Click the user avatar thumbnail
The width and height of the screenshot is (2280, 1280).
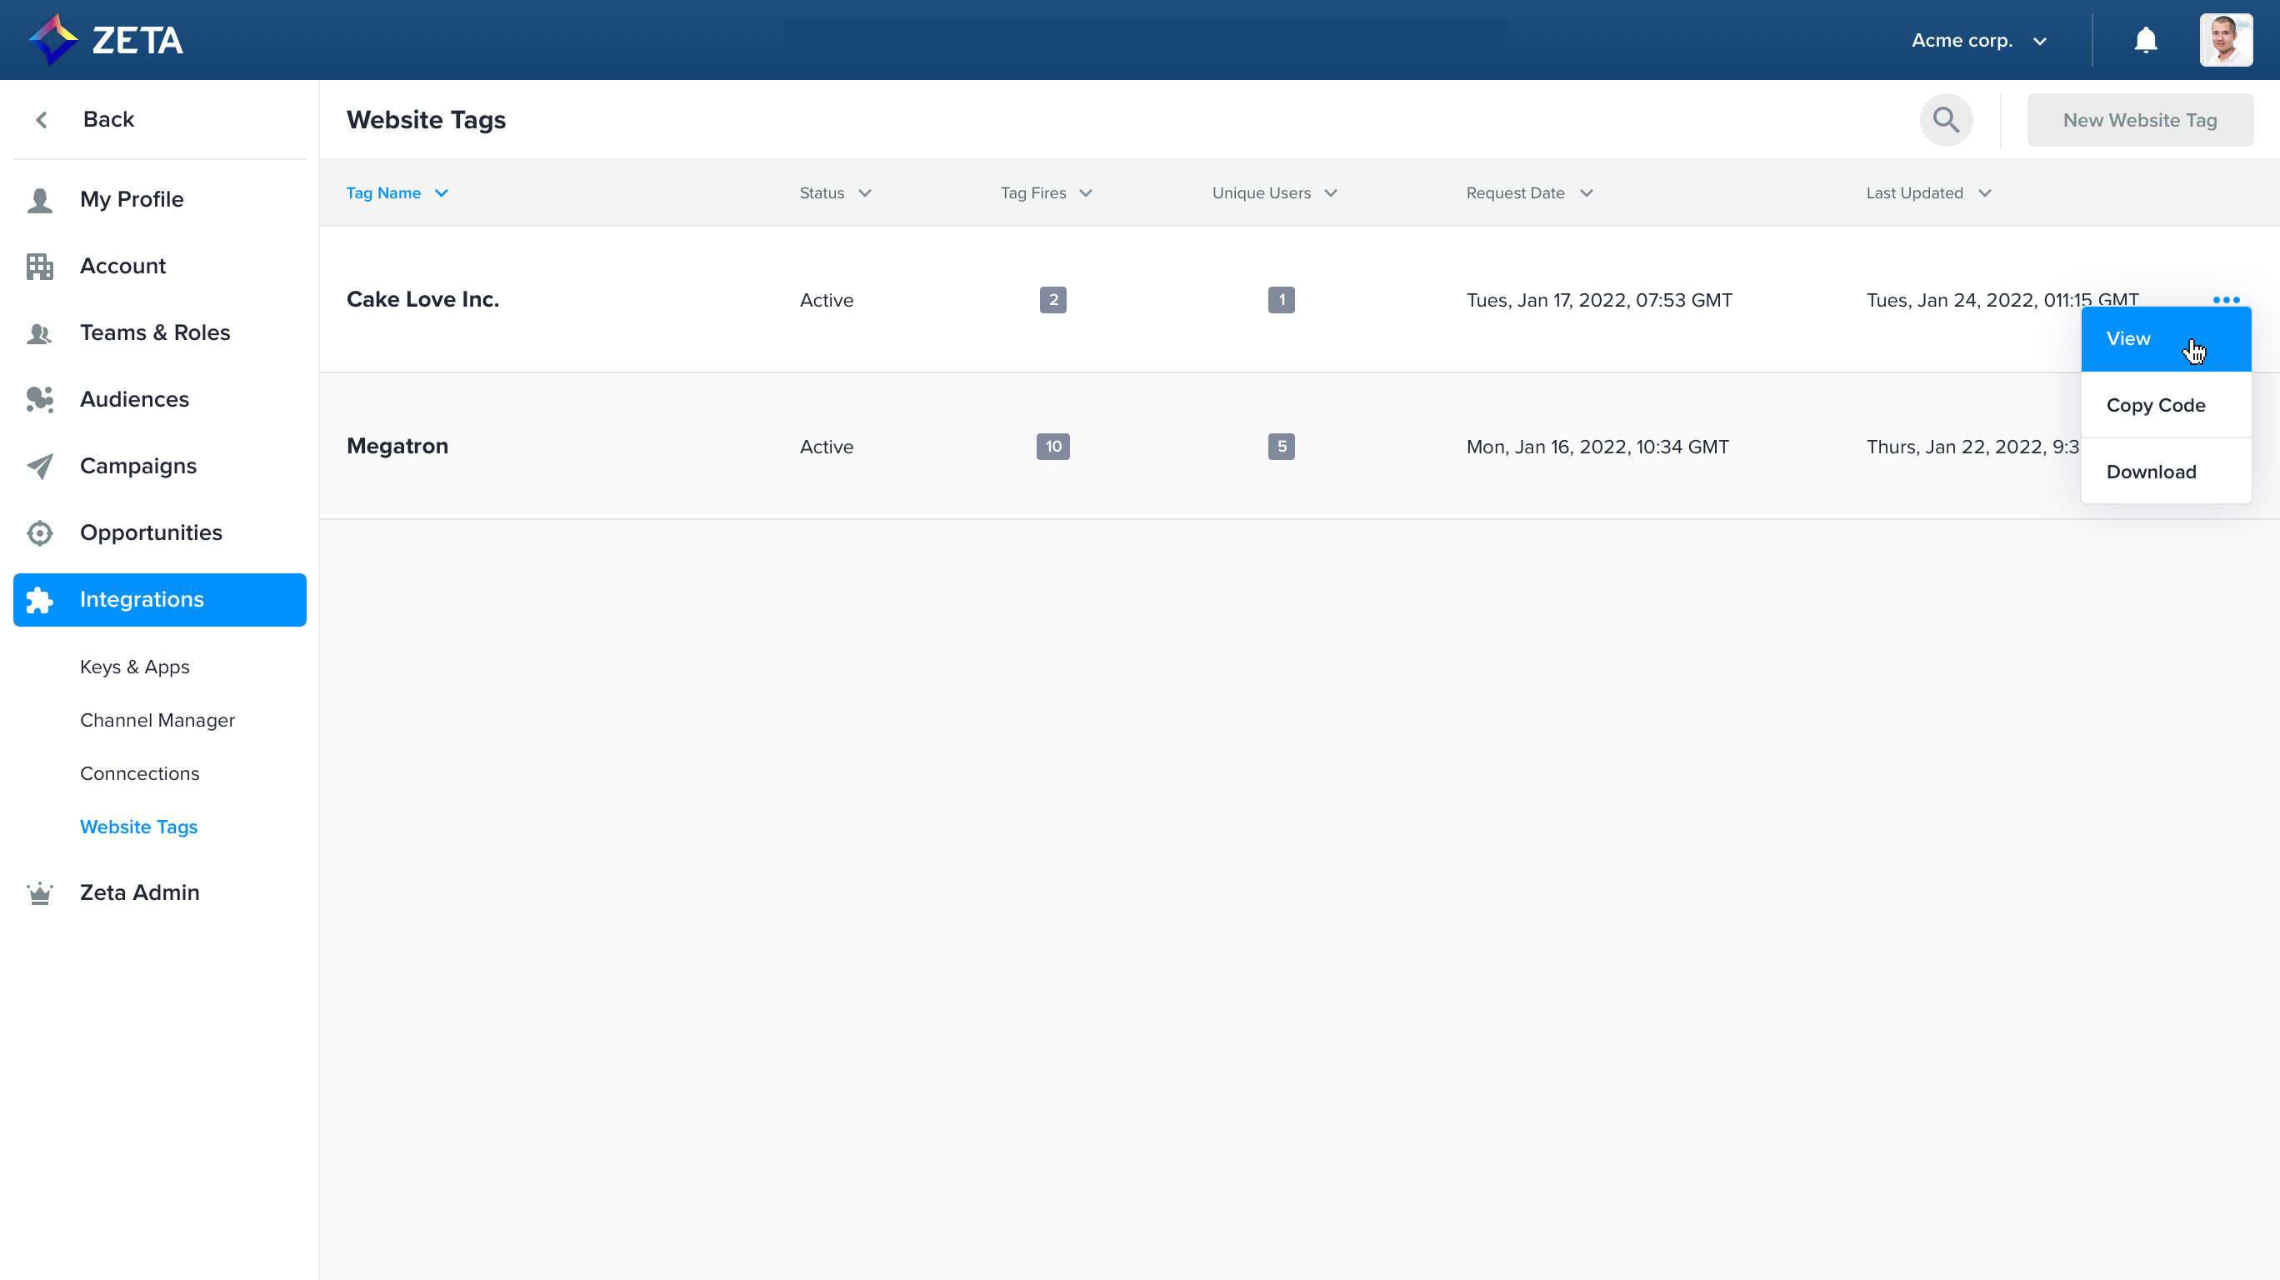pos(2225,41)
